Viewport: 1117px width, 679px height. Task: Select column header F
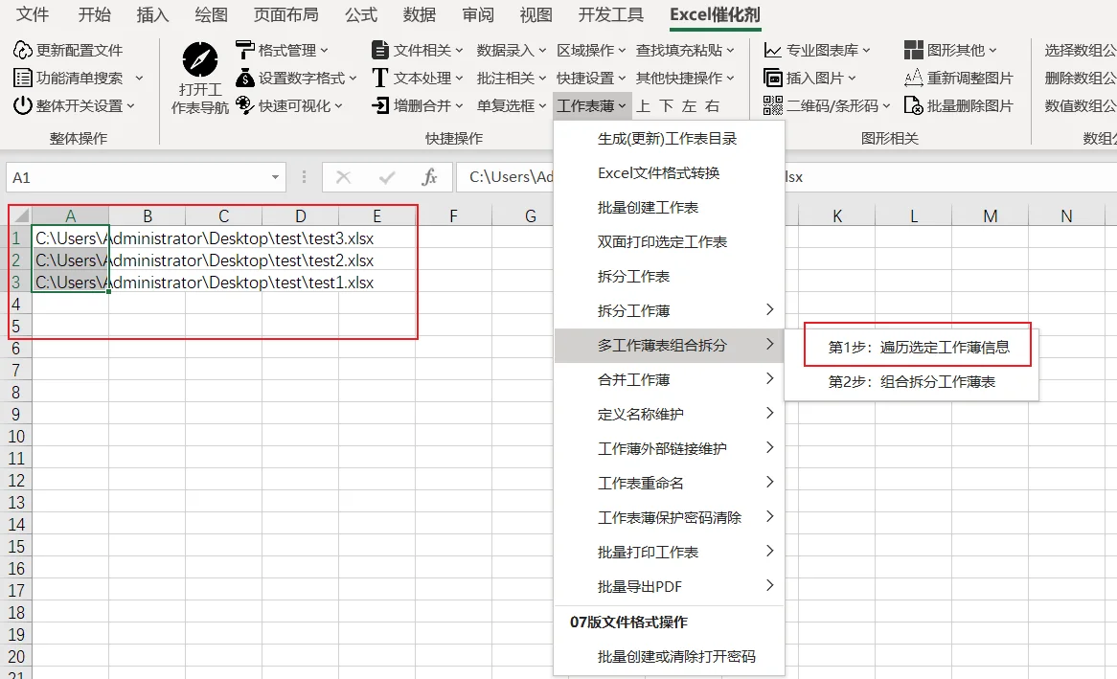[x=453, y=215]
